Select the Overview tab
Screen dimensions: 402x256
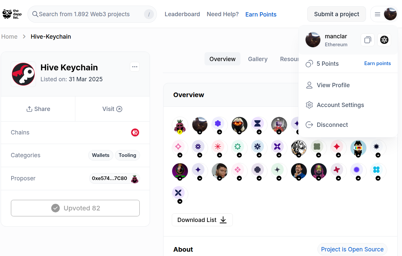tap(222, 59)
